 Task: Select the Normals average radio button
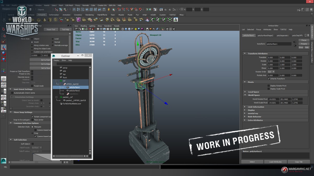coord(53,45)
